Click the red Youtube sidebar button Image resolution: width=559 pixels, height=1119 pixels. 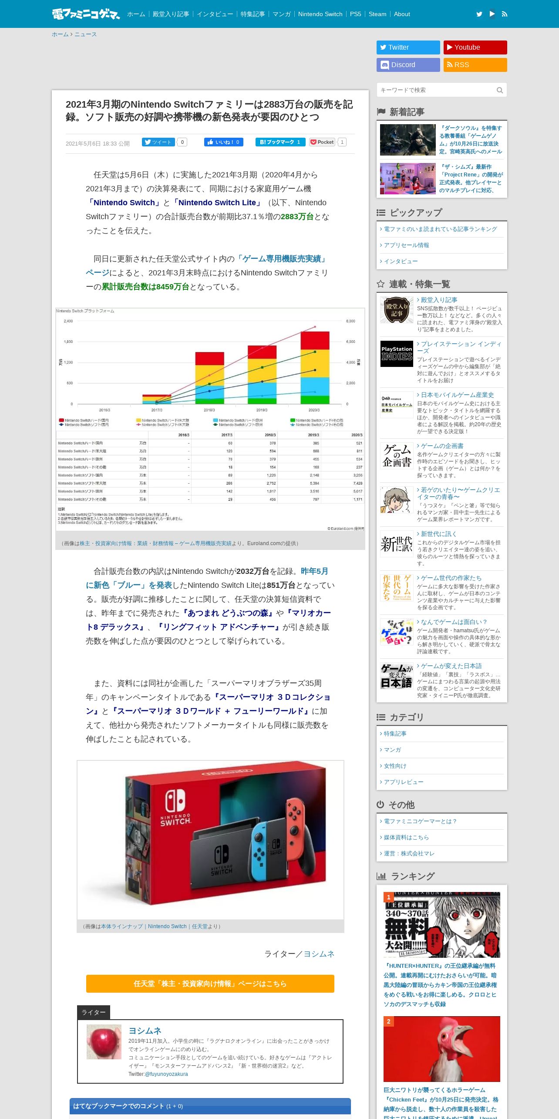pos(475,47)
